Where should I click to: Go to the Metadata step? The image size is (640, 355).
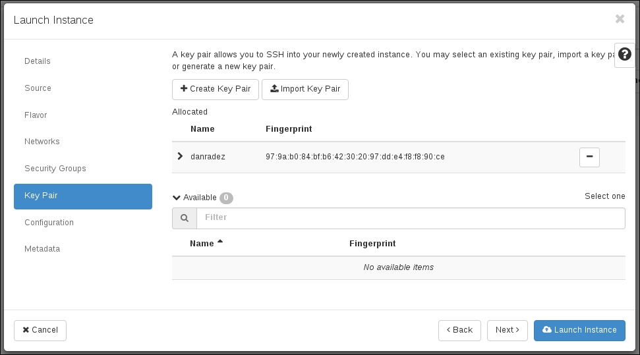click(x=42, y=249)
